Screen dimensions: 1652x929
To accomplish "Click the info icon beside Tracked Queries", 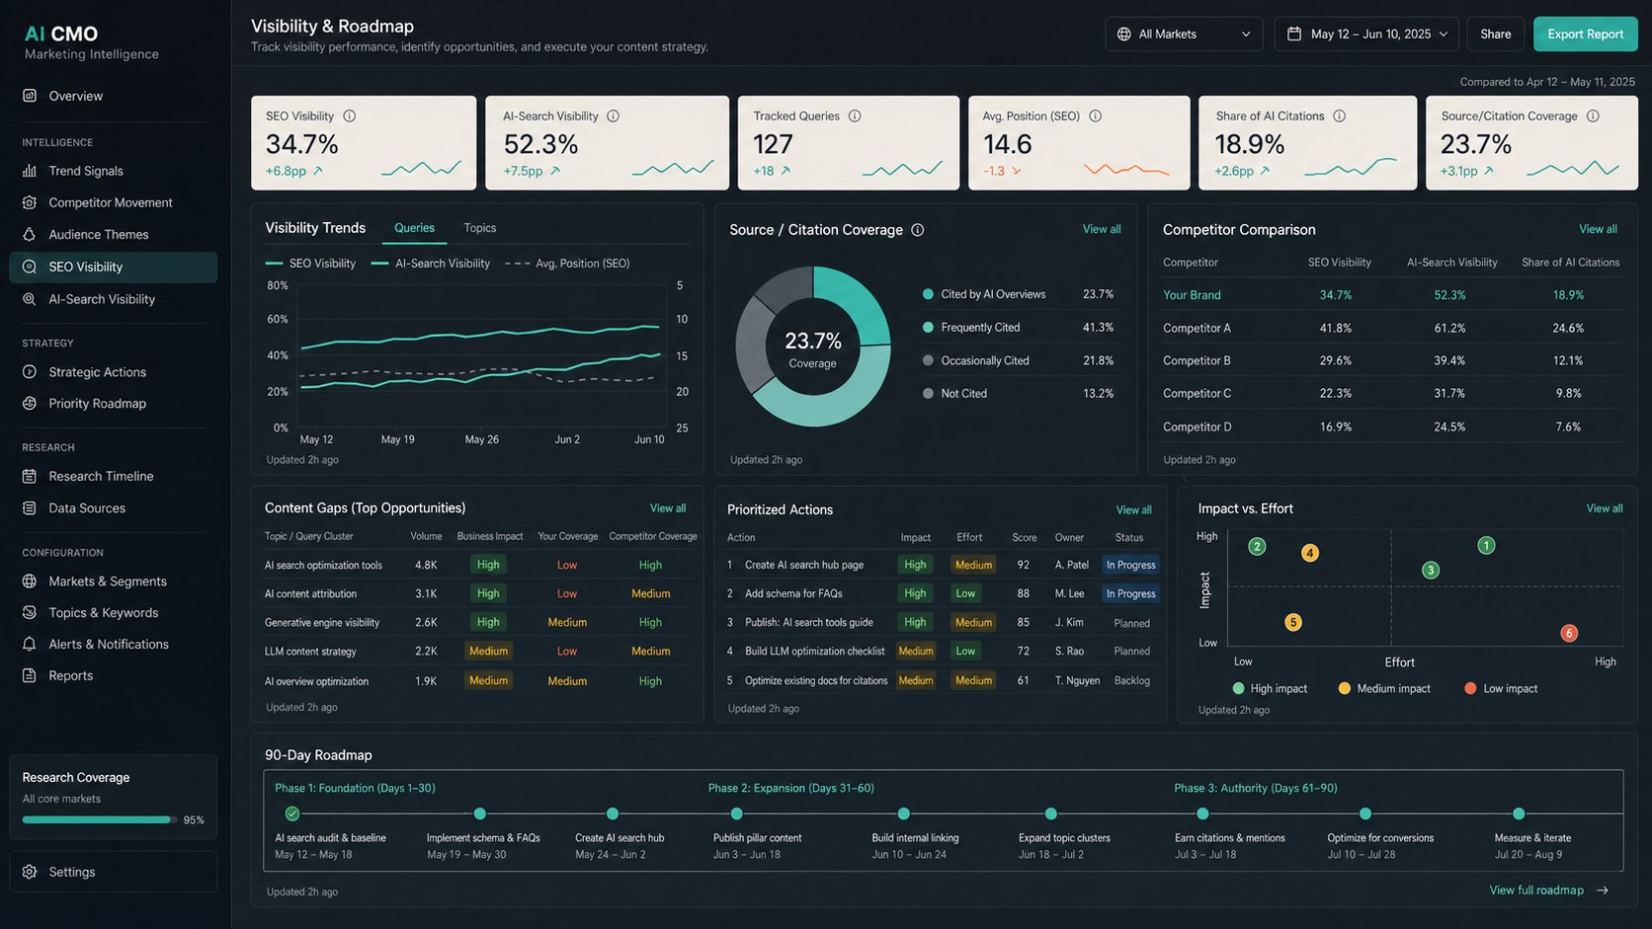I will pos(855,116).
